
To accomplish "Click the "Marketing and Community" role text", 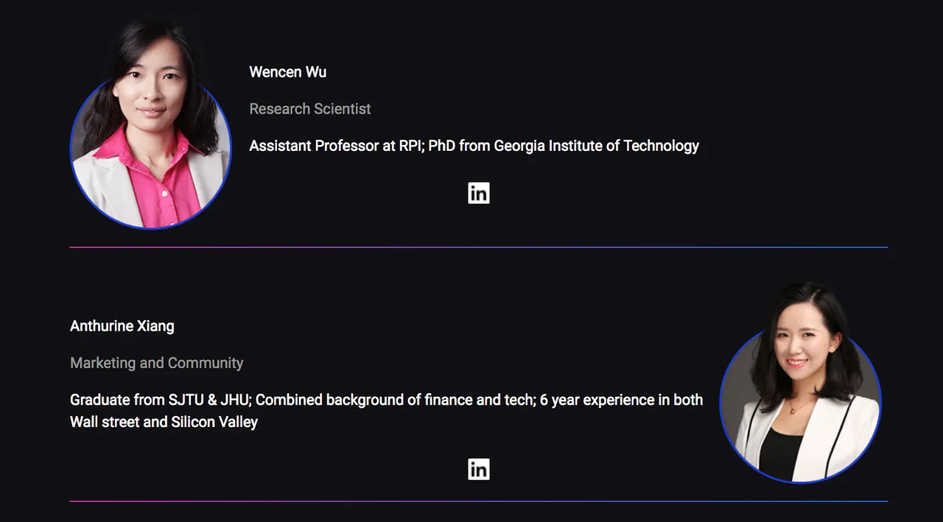I will click(156, 362).
